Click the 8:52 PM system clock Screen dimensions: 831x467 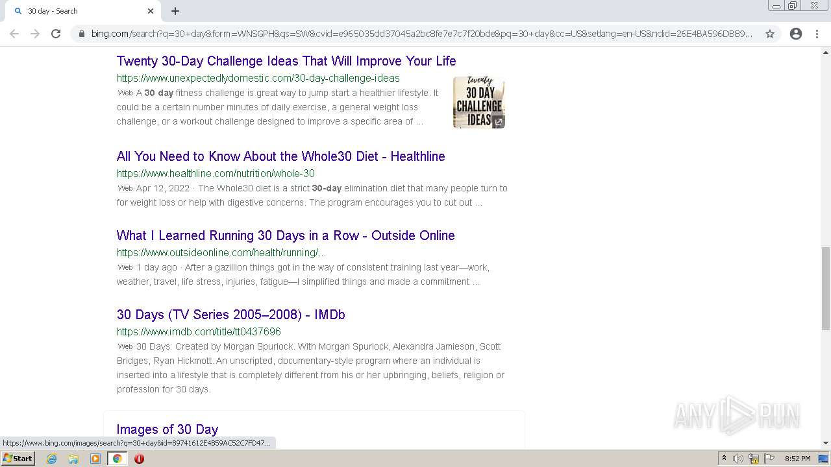[x=797, y=459]
